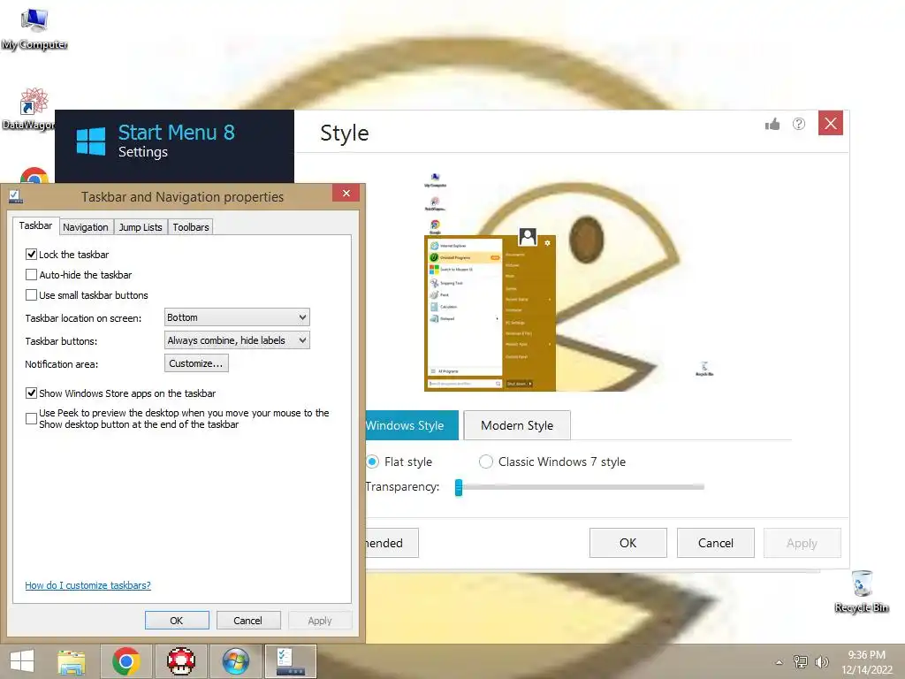Close the Start Menu 8 Settings window

point(831,123)
